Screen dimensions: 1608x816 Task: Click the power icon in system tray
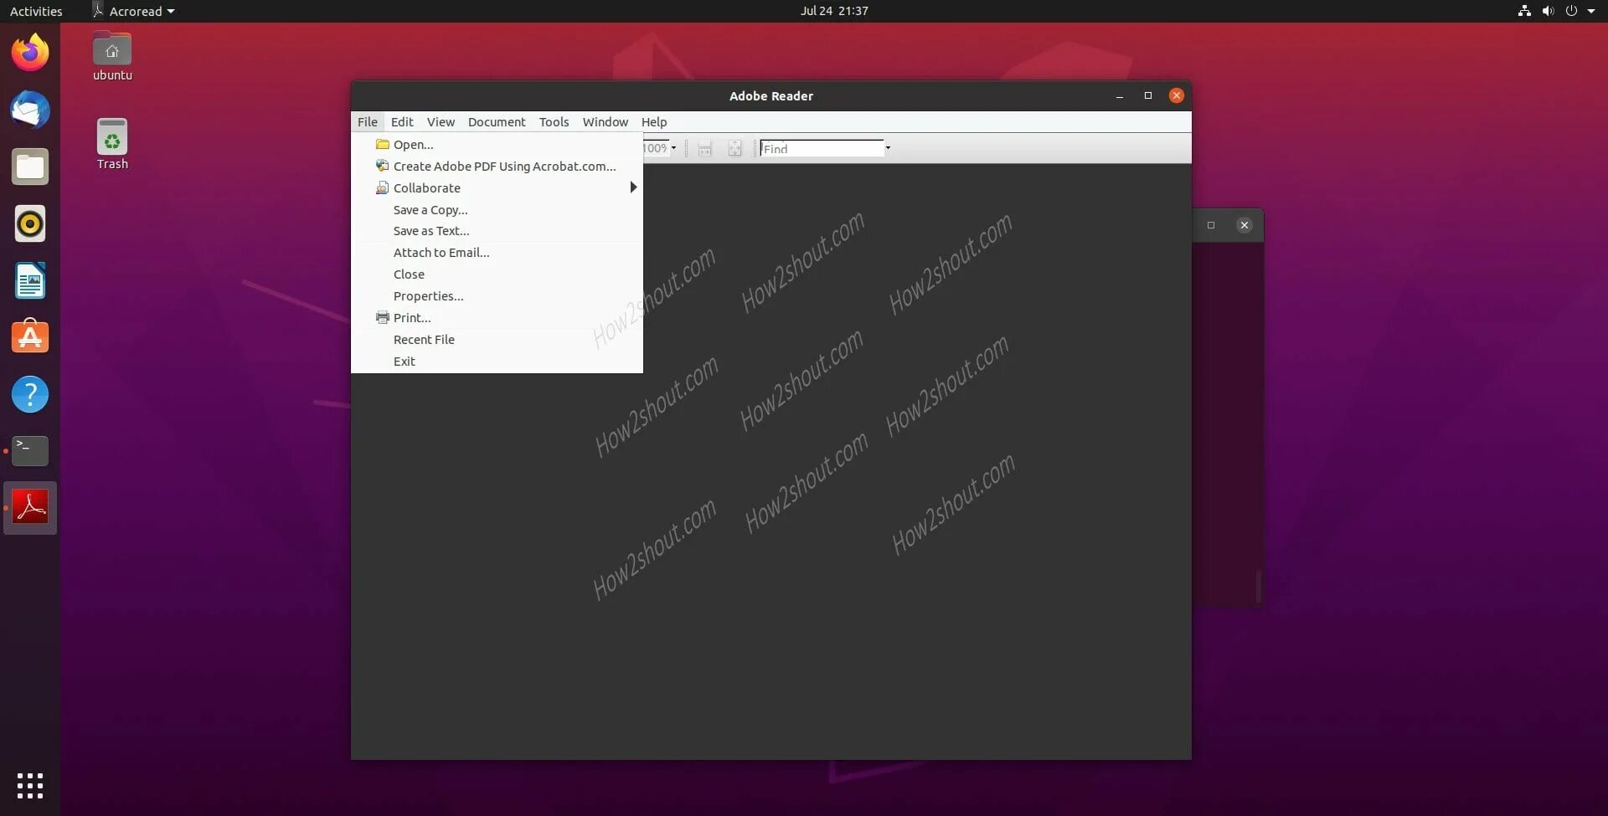click(x=1571, y=11)
